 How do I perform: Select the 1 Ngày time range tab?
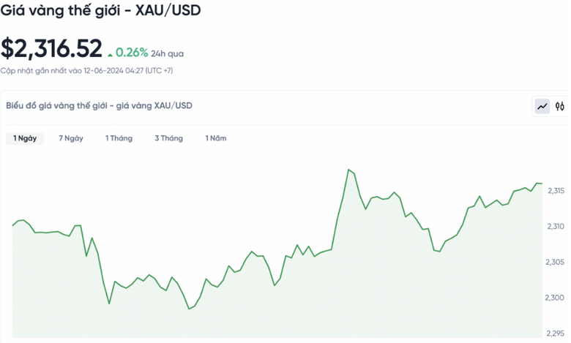(x=25, y=138)
